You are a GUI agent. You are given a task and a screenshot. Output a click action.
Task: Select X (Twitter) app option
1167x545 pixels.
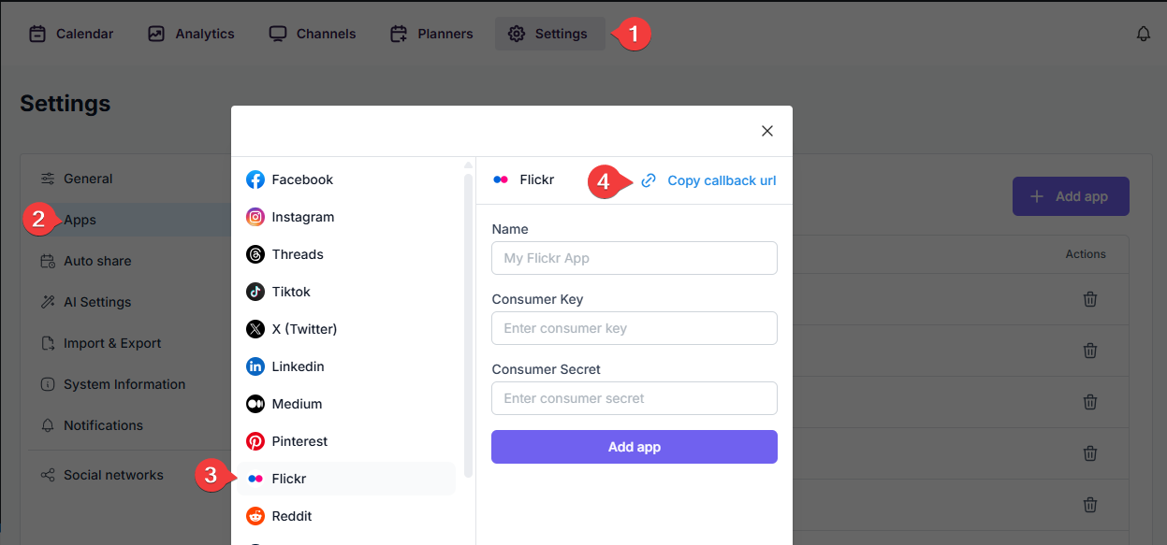(x=303, y=329)
